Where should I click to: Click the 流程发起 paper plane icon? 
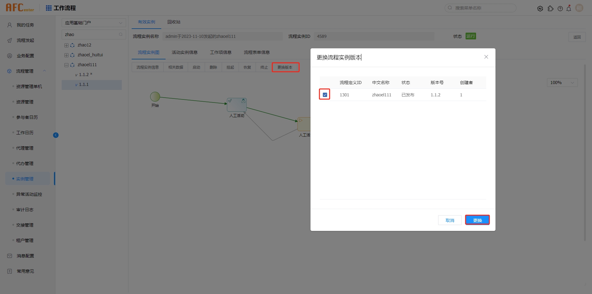9,40
